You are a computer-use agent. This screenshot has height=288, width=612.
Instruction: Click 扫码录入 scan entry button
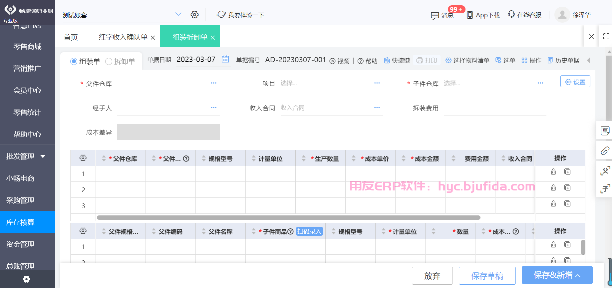click(x=309, y=231)
